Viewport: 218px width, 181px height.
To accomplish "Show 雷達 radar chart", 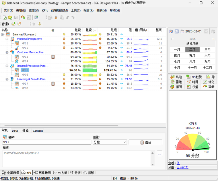I will click(176, 82).
